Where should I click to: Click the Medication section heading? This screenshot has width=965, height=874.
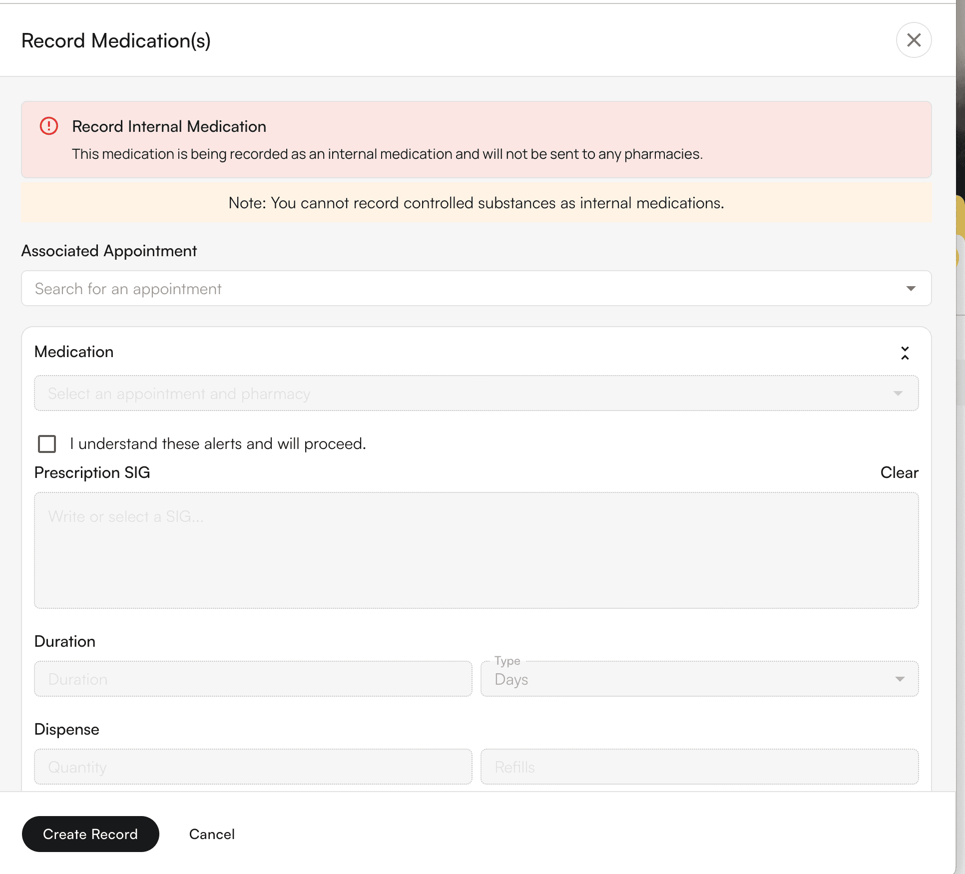(74, 352)
